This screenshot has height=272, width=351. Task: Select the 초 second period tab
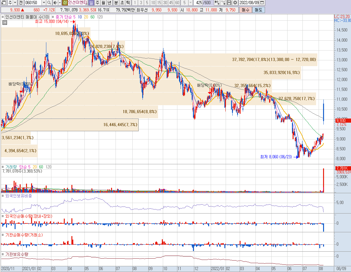tap(122, 3)
